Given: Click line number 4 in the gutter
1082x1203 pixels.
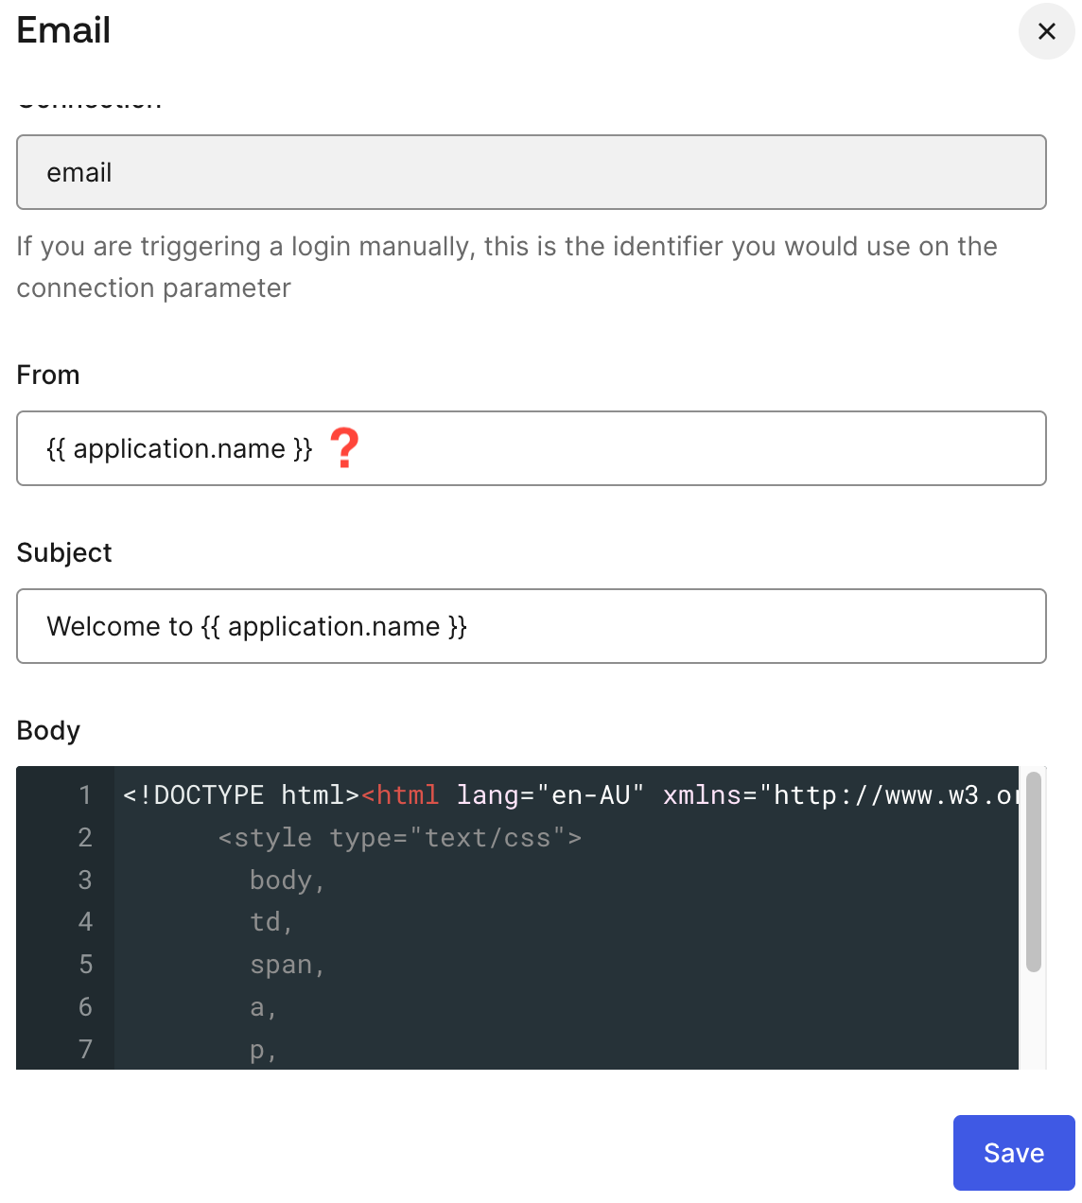Looking at the screenshot, I should tap(85, 922).
